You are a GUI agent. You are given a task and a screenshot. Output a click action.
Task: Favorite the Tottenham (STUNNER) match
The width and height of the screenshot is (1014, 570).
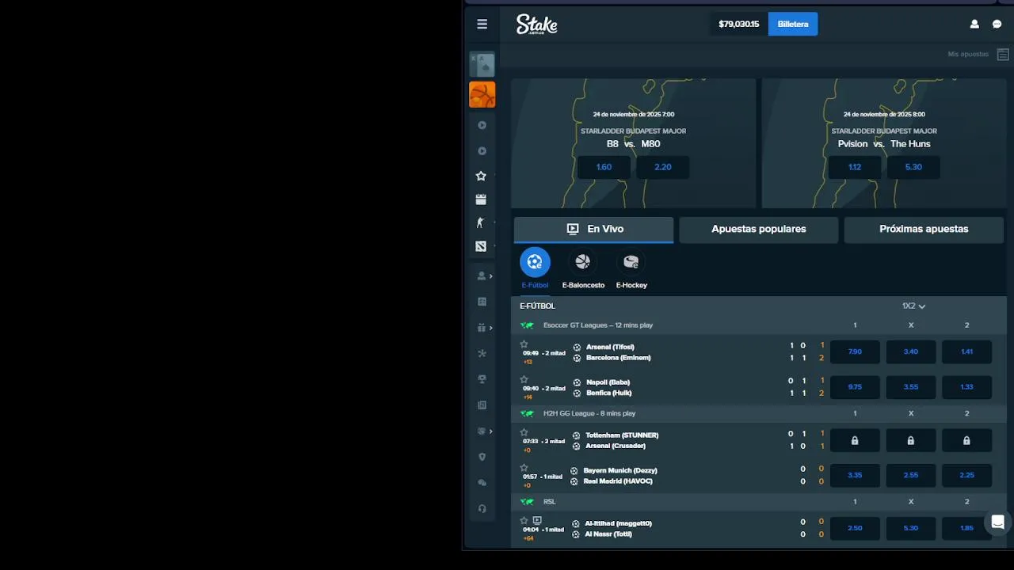[524, 432]
